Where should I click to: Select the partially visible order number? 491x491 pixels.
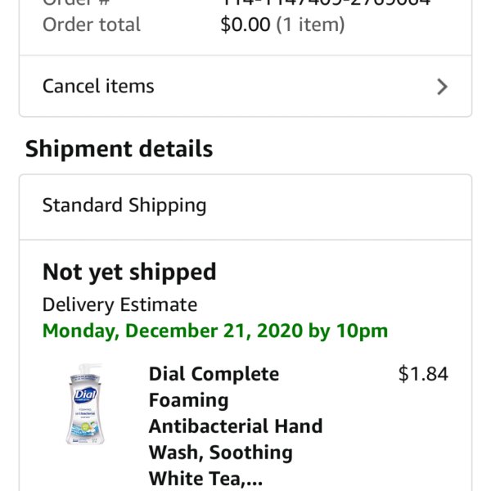pyautogui.click(x=326, y=2)
